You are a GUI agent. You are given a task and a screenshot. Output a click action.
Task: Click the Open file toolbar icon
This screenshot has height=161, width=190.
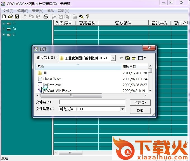[10, 16]
